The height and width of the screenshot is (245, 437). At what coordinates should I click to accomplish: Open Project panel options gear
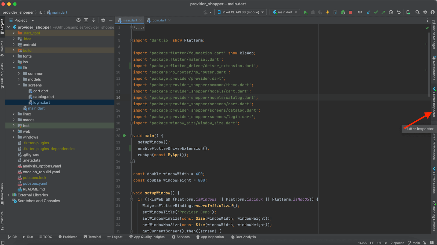point(103,20)
